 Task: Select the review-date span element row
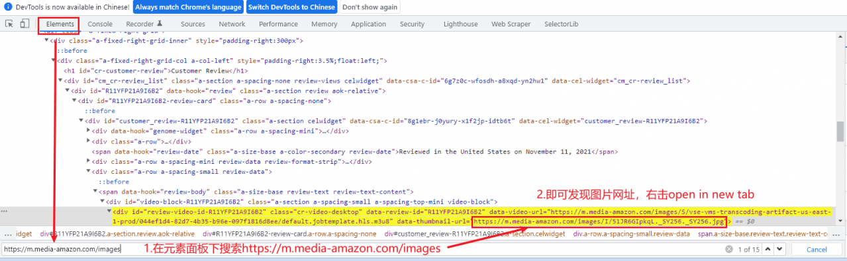[x=354, y=151]
